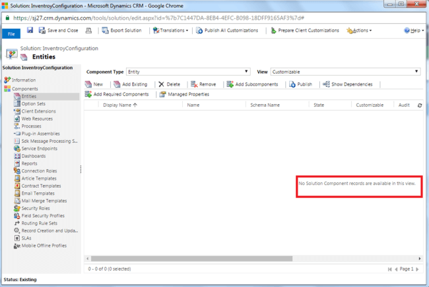Select Contract Templates in the tree
429x287 pixels.
point(38,186)
